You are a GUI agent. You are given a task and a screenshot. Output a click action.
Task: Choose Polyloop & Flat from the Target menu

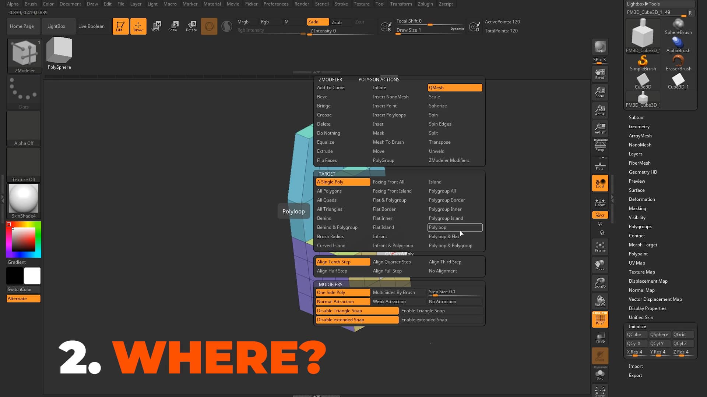[444, 236]
